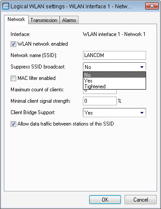
Task: Close the Logical WLAN settings dialog
Action: pos(152,6)
